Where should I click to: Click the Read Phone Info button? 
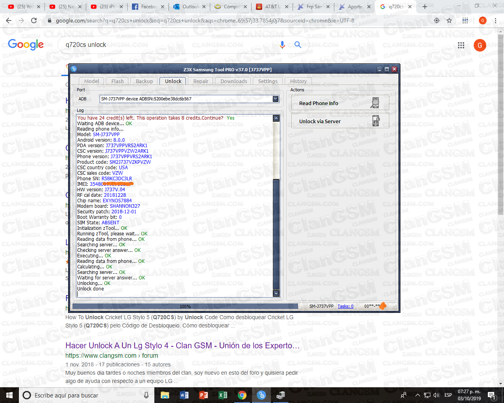pos(340,103)
